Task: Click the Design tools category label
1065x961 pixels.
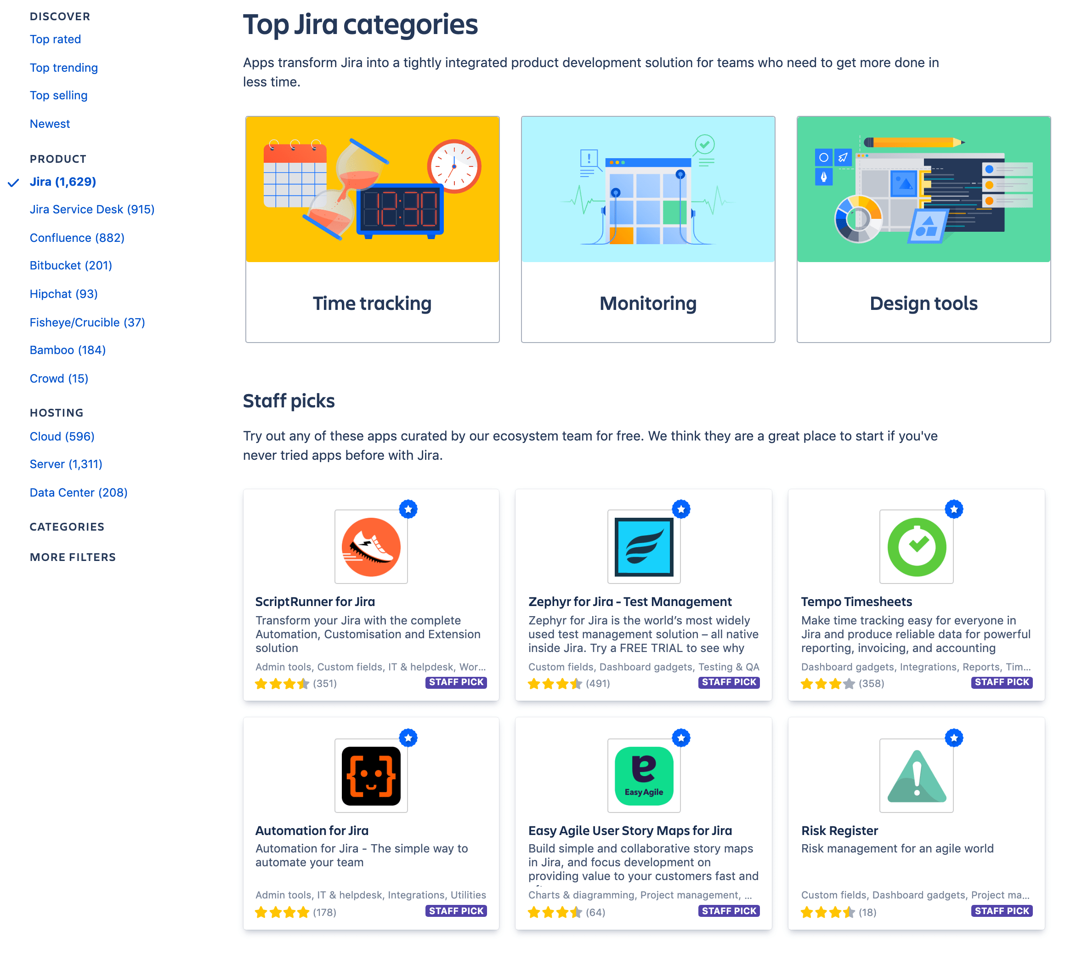Action: pos(923,303)
